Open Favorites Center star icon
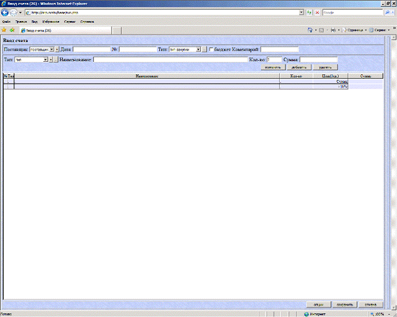 click(x=4, y=30)
